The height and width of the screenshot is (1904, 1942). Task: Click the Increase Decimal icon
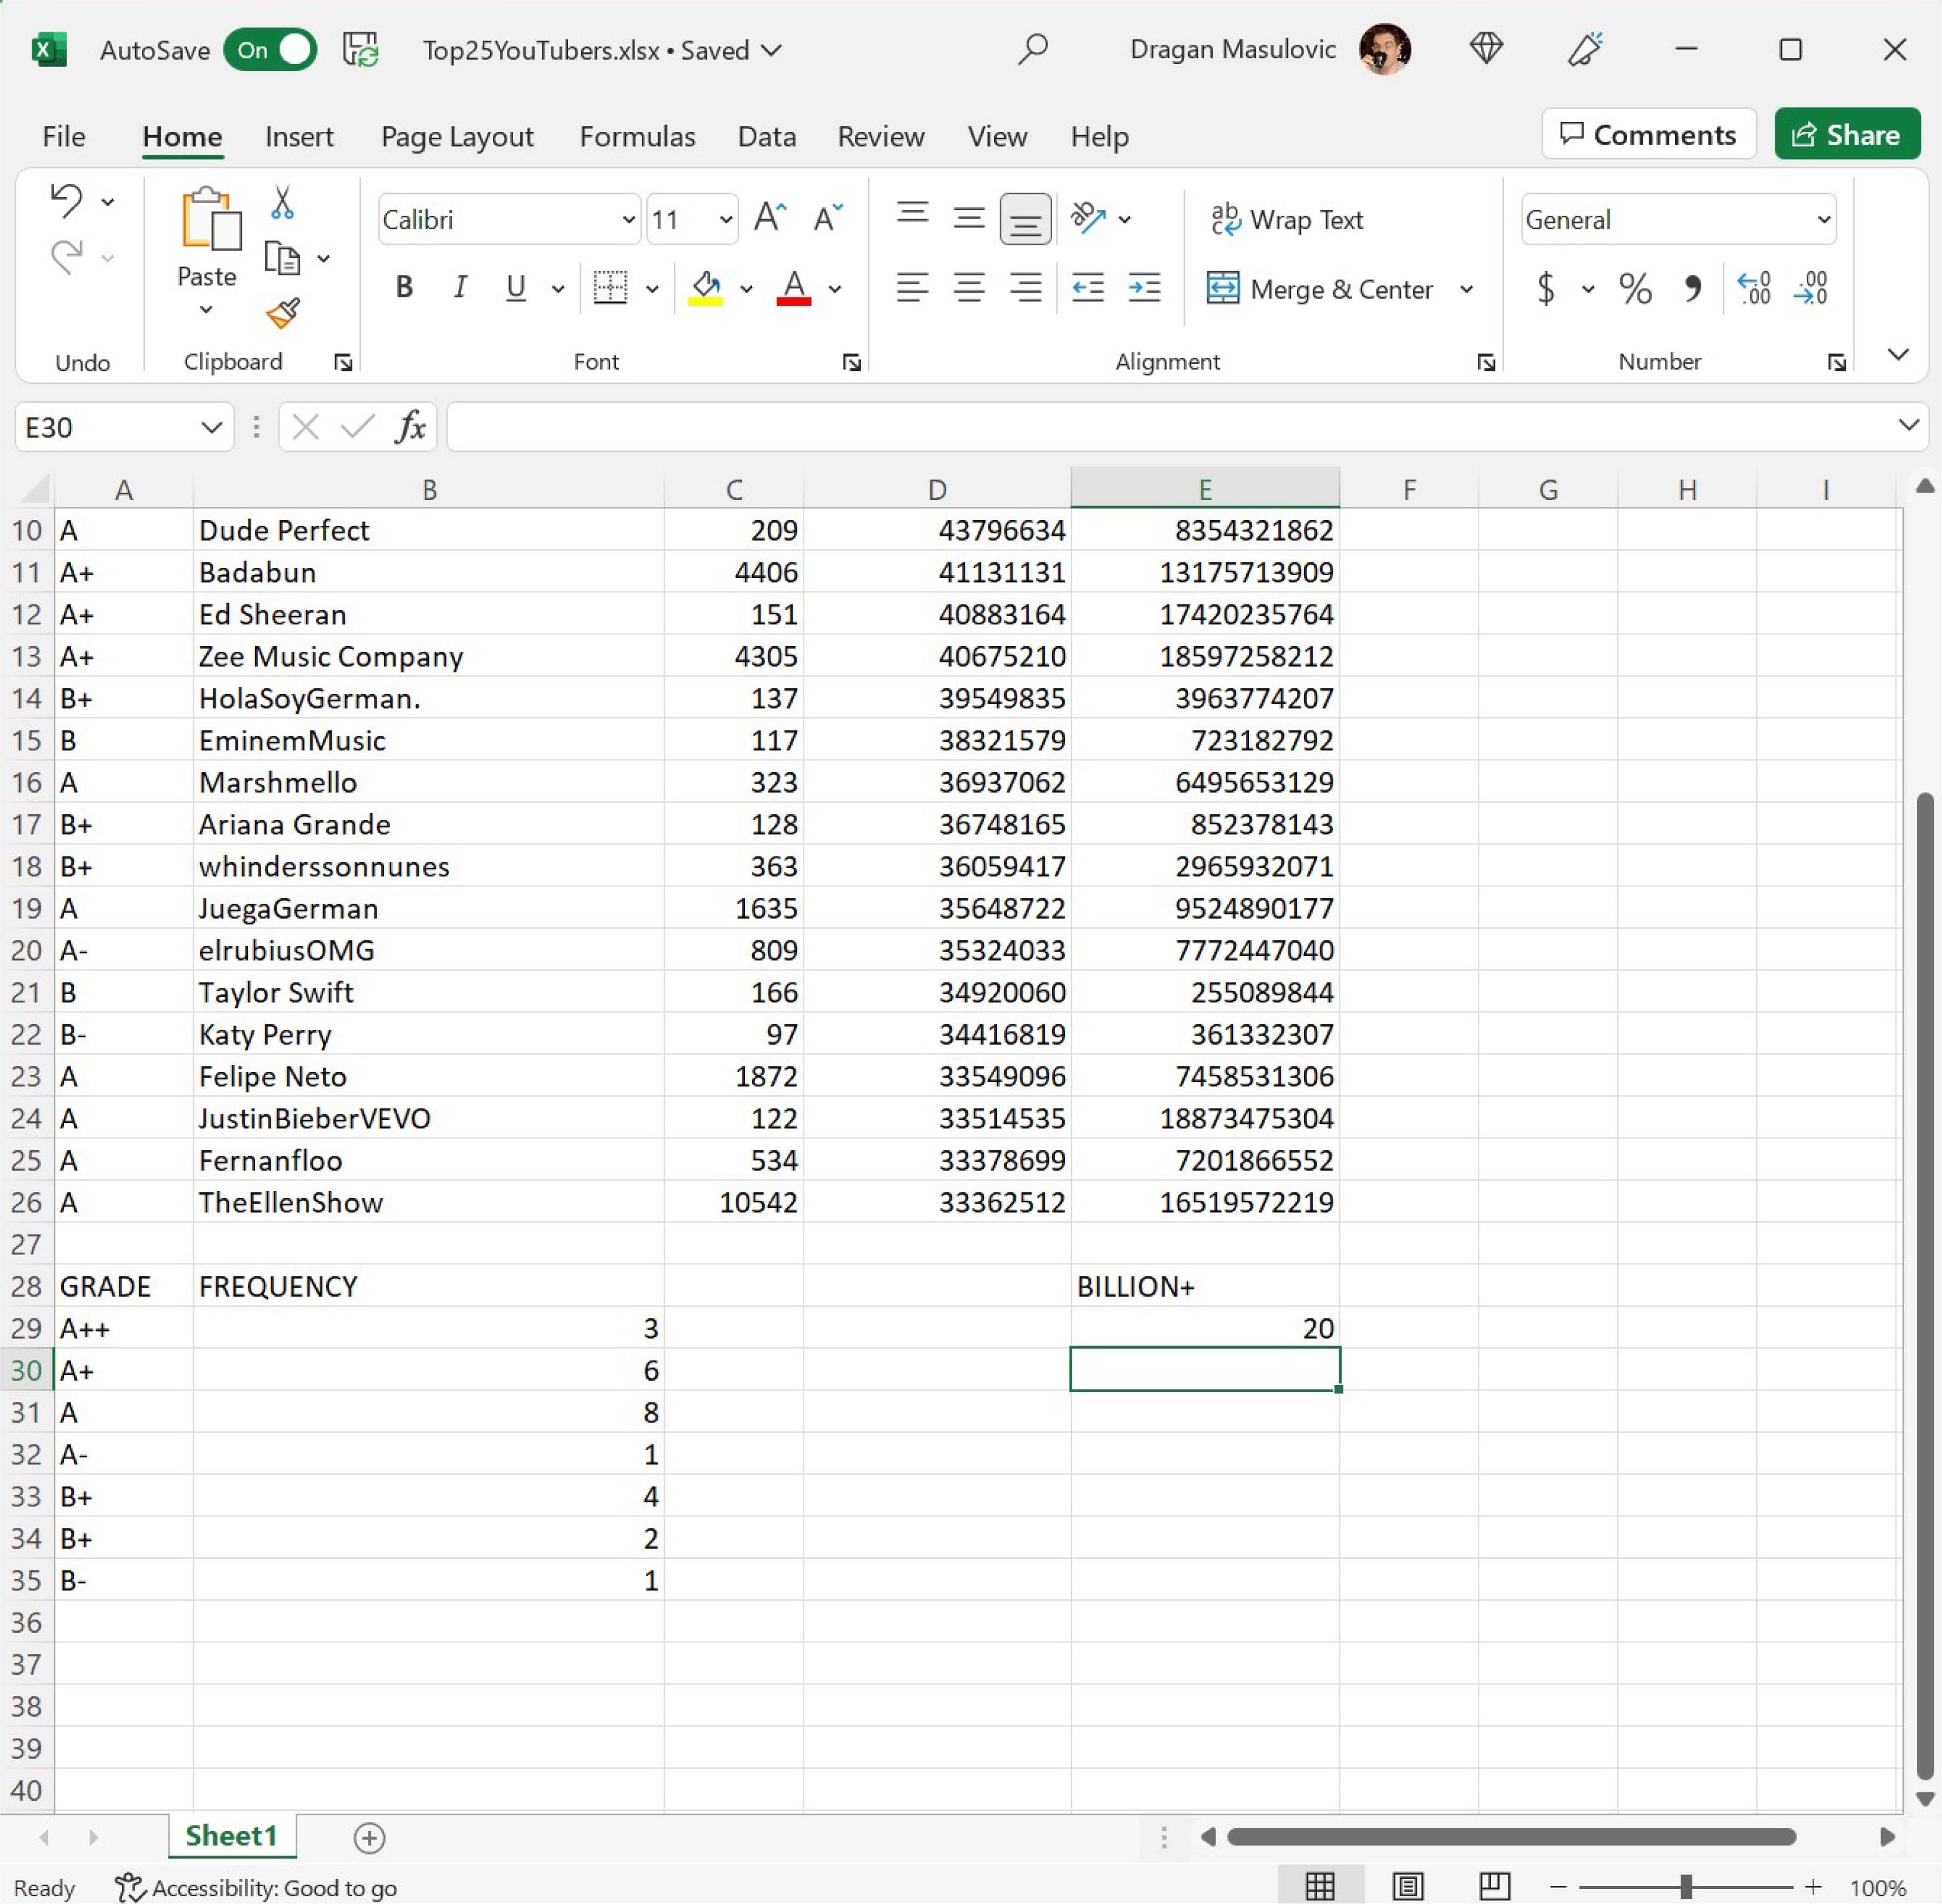click(1754, 289)
